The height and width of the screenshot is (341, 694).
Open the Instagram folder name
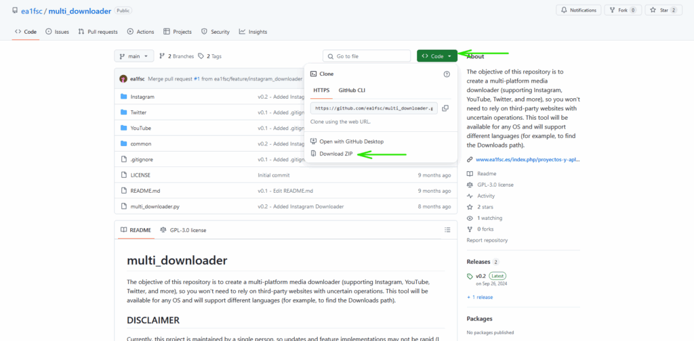coord(142,97)
